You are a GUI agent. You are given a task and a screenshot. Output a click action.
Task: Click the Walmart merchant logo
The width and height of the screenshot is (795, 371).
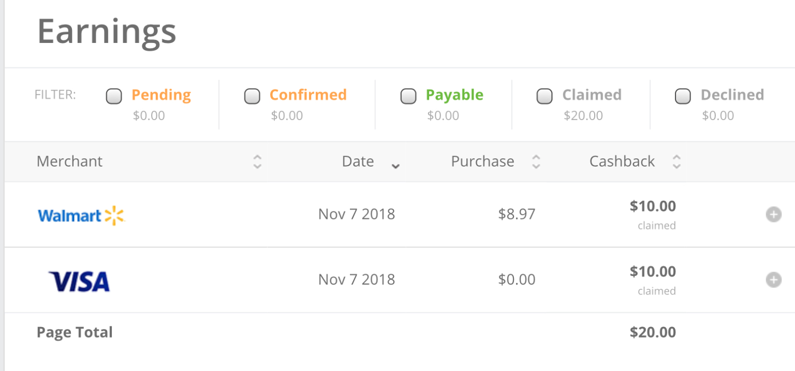(x=81, y=215)
